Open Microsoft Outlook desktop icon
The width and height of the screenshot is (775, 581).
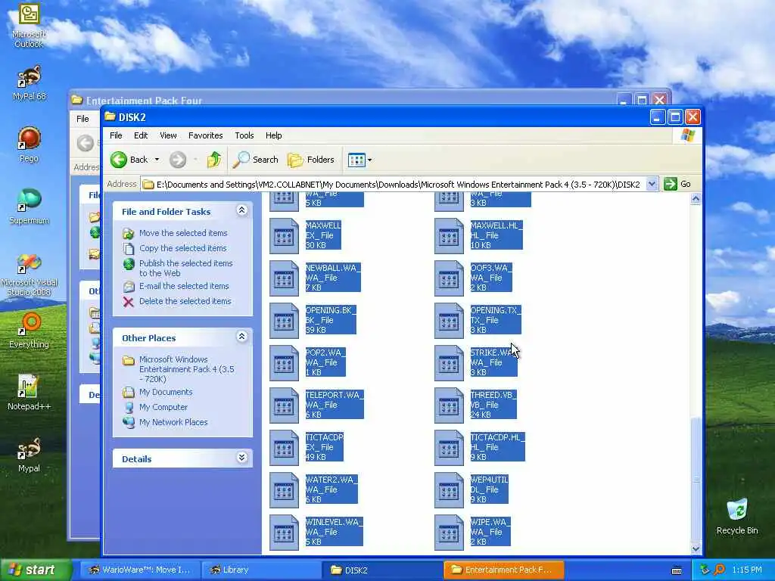tap(29, 26)
